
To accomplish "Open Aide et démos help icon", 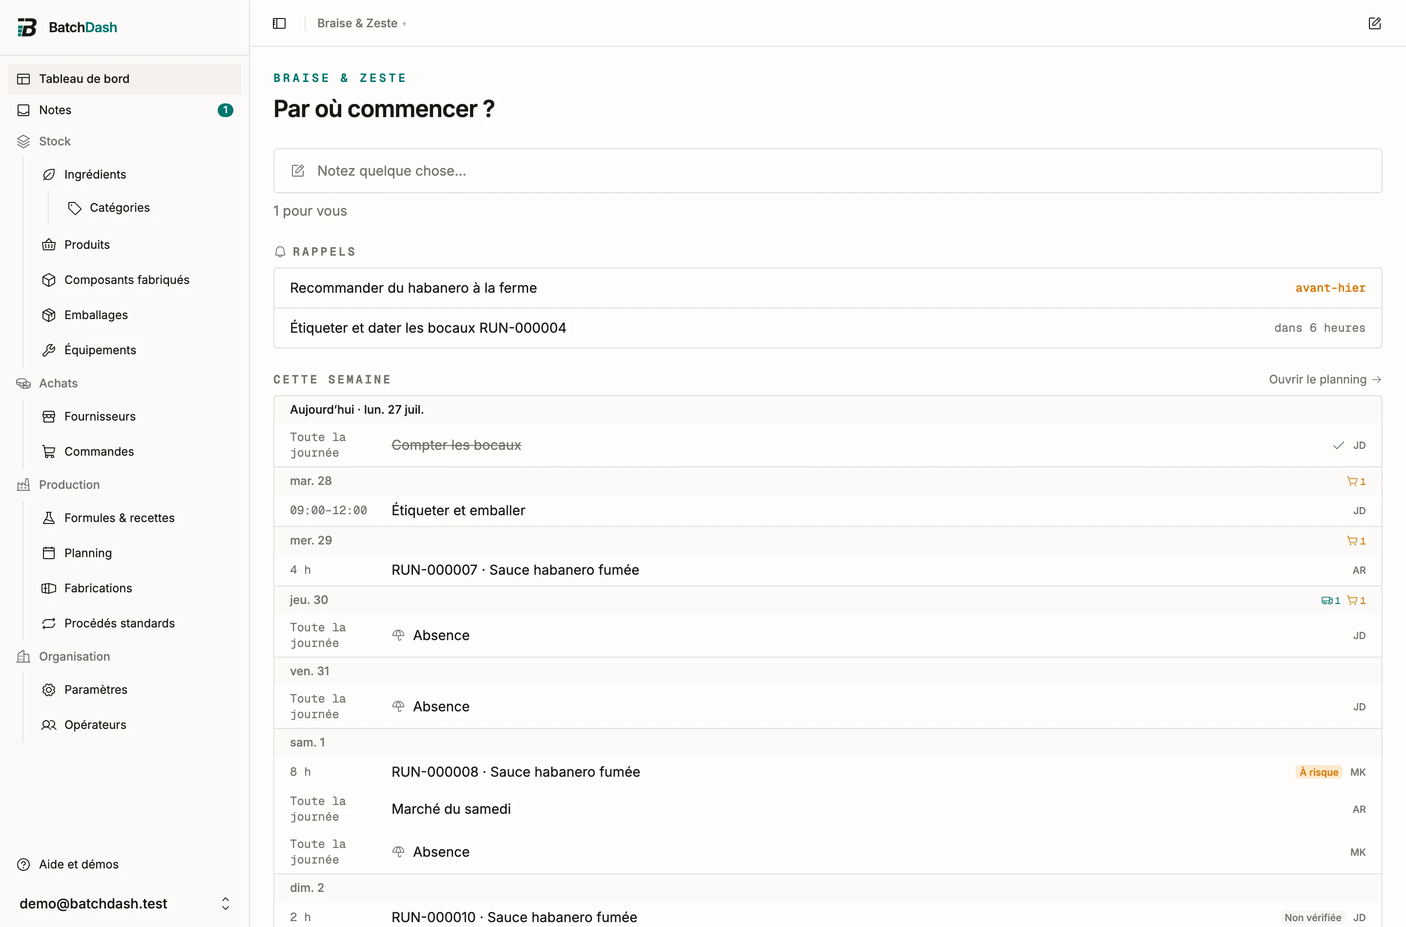I will point(23,865).
